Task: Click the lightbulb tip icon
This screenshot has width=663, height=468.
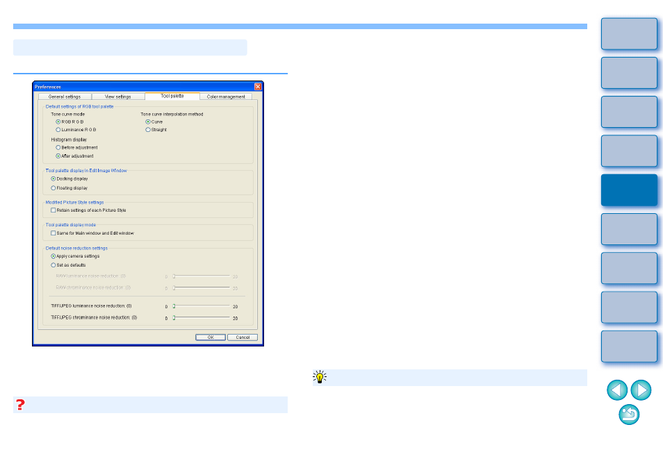Action: coord(320,377)
